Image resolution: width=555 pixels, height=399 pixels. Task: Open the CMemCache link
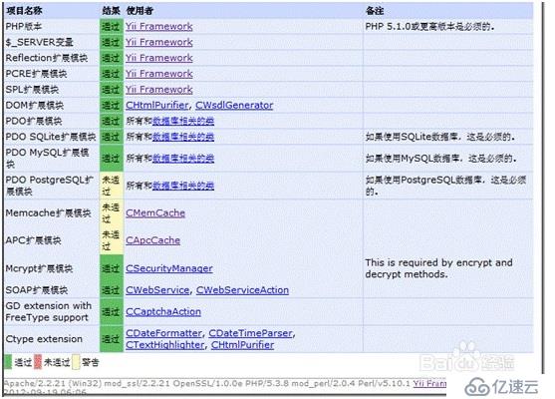click(155, 212)
